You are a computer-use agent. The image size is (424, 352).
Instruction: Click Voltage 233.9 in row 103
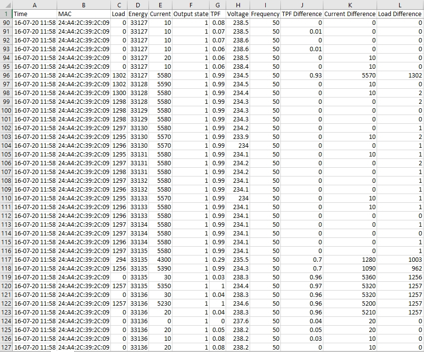pos(238,137)
